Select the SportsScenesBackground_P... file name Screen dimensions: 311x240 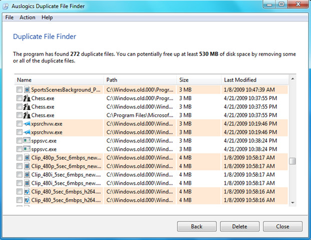tap(66, 89)
